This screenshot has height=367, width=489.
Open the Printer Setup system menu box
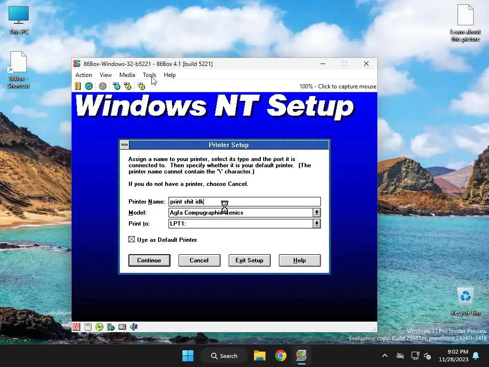pyautogui.click(x=125, y=145)
